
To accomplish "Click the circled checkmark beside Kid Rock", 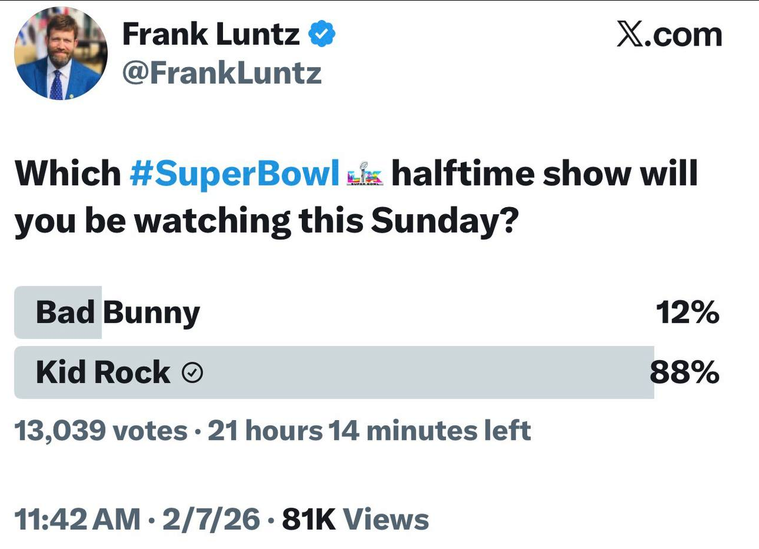I will tap(192, 373).
